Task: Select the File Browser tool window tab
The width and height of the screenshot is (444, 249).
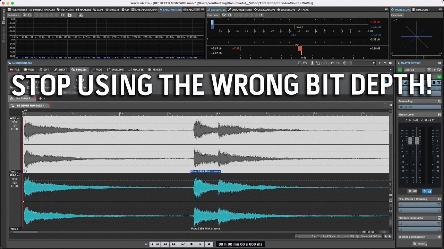Action: click(x=17, y=10)
